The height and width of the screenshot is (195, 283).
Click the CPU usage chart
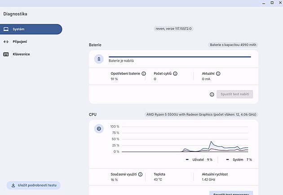point(184,140)
